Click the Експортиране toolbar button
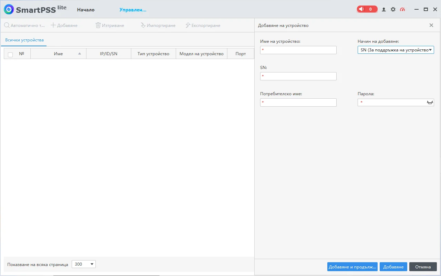This screenshot has width=441, height=276. [x=203, y=26]
